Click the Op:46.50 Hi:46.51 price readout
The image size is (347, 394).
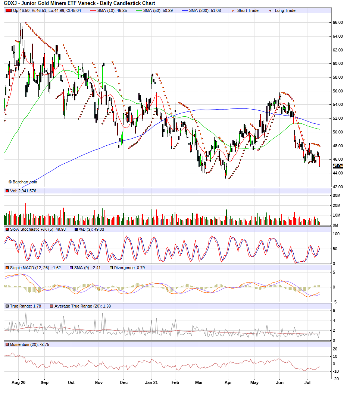(47, 10)
